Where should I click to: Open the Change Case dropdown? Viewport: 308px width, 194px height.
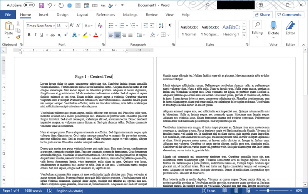89,25
